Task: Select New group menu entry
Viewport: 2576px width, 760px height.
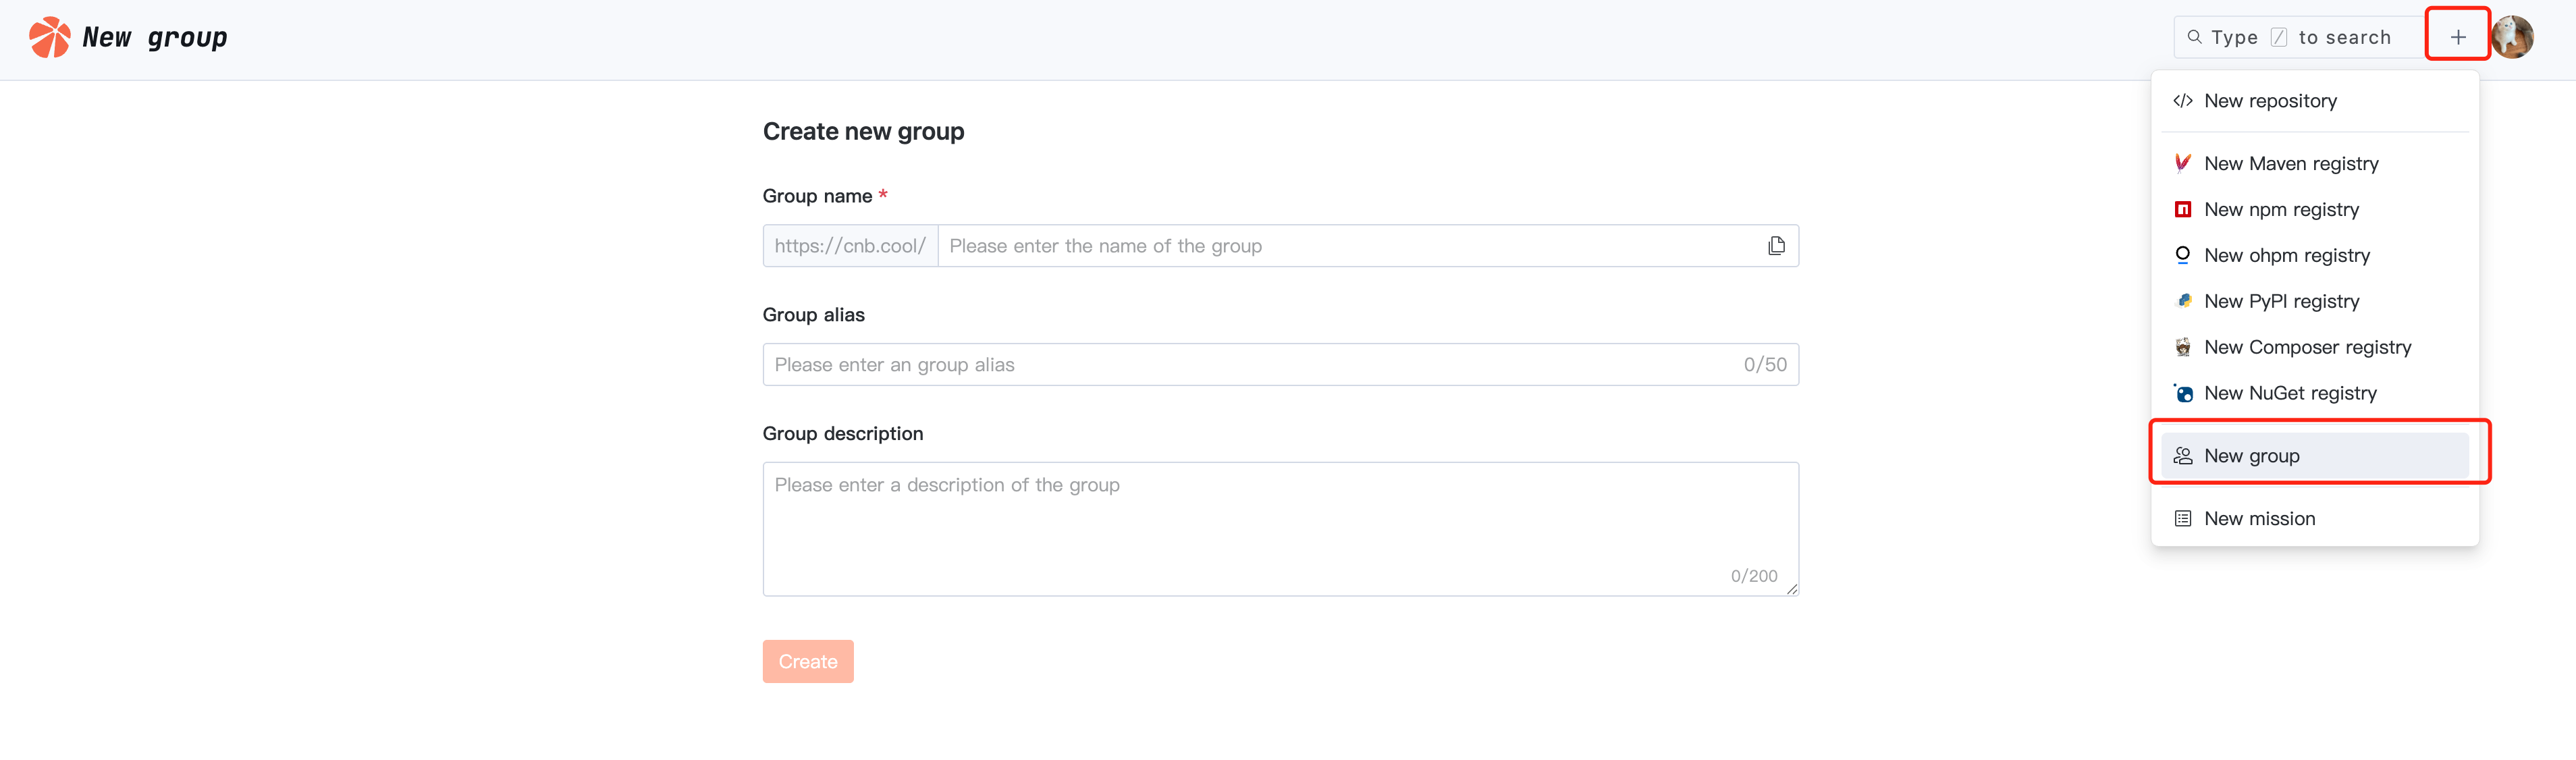Action: (x=2252, y=456)
